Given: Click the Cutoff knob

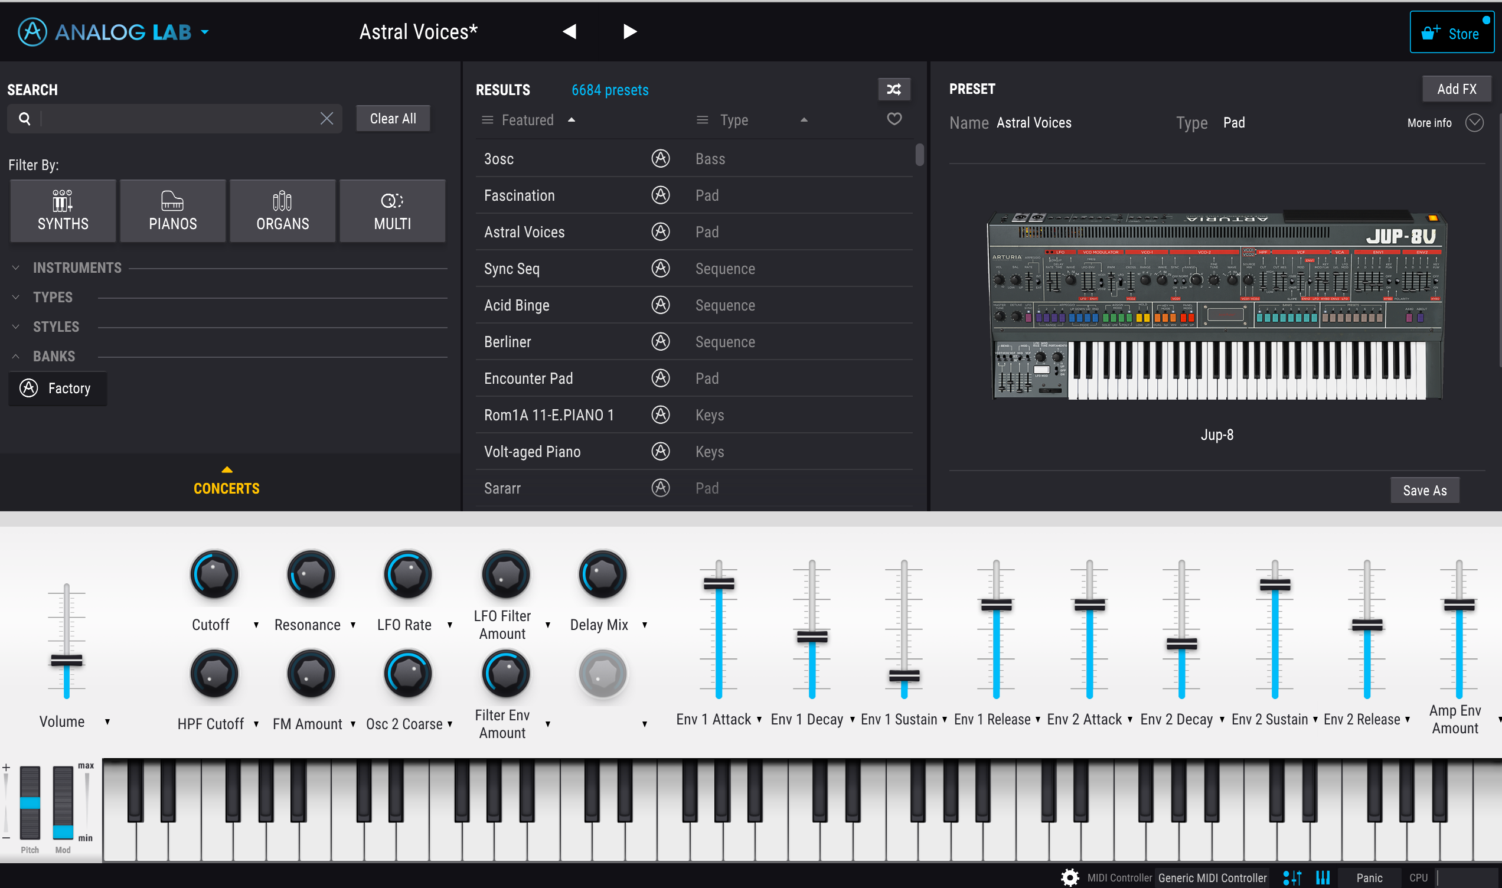Looking at the screenshot, I should [x=214, y=574].
